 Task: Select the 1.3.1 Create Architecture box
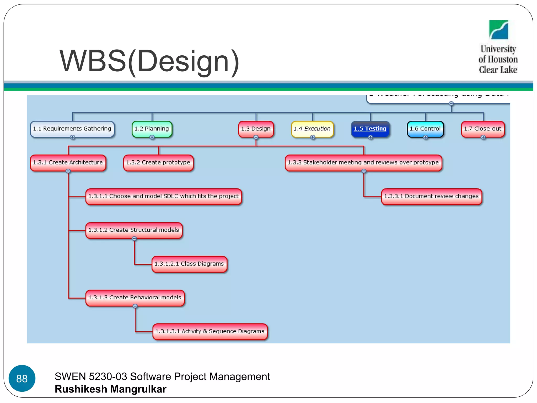coord(68,163)
